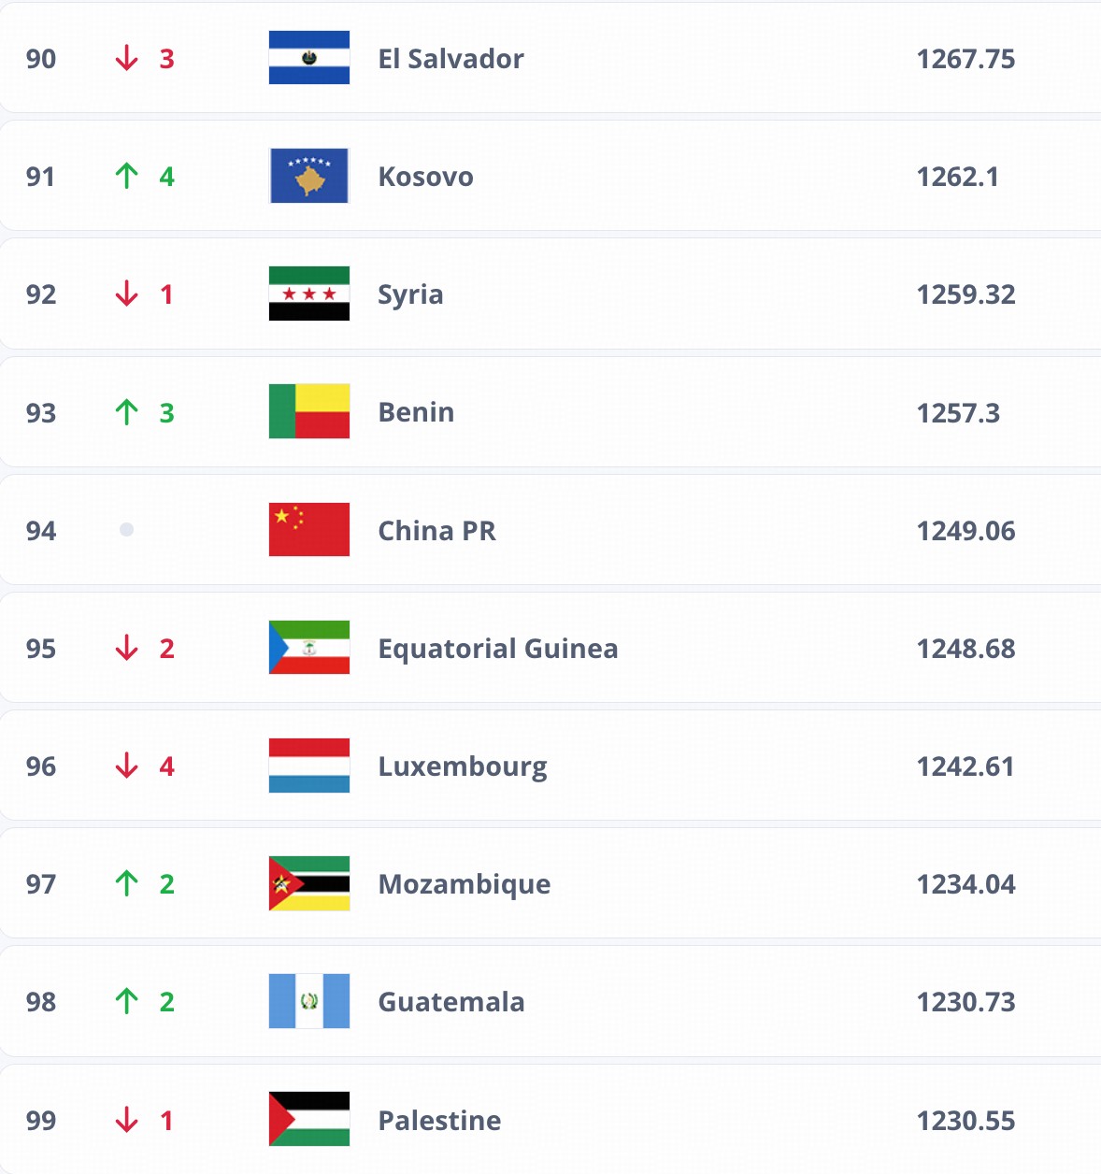Click the red down arrow beside Luxembourg

point(127,766)
